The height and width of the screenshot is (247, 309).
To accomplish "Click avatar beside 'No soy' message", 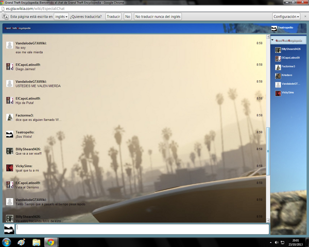I will [x=10, y=45].
